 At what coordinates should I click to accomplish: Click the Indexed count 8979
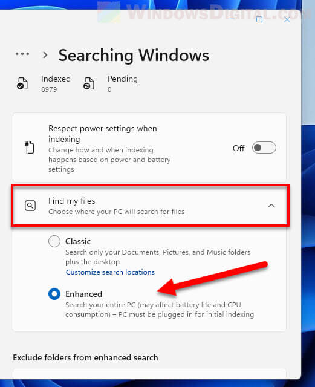[x=49, y=89]
